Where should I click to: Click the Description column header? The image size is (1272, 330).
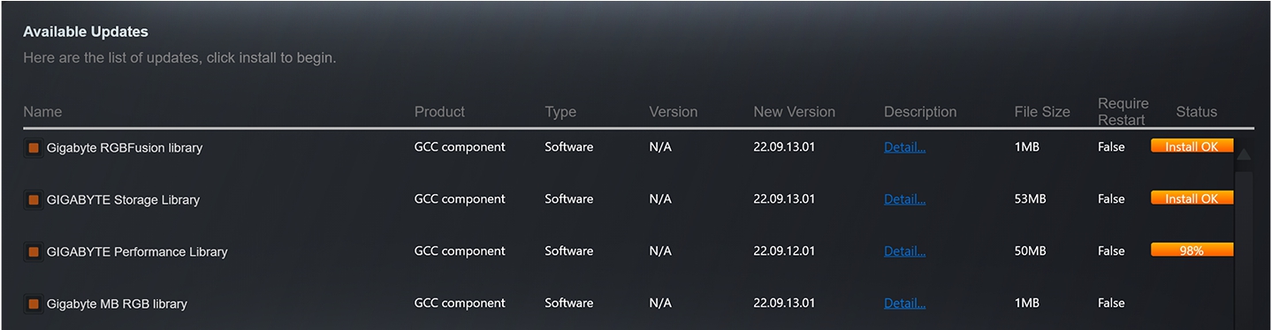[920, 112]
